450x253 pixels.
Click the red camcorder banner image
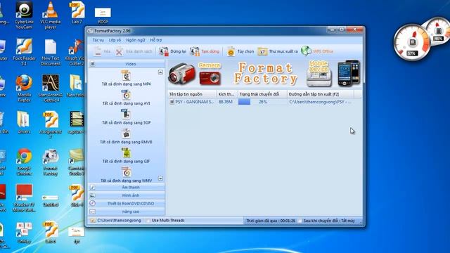tap(181, 73)
